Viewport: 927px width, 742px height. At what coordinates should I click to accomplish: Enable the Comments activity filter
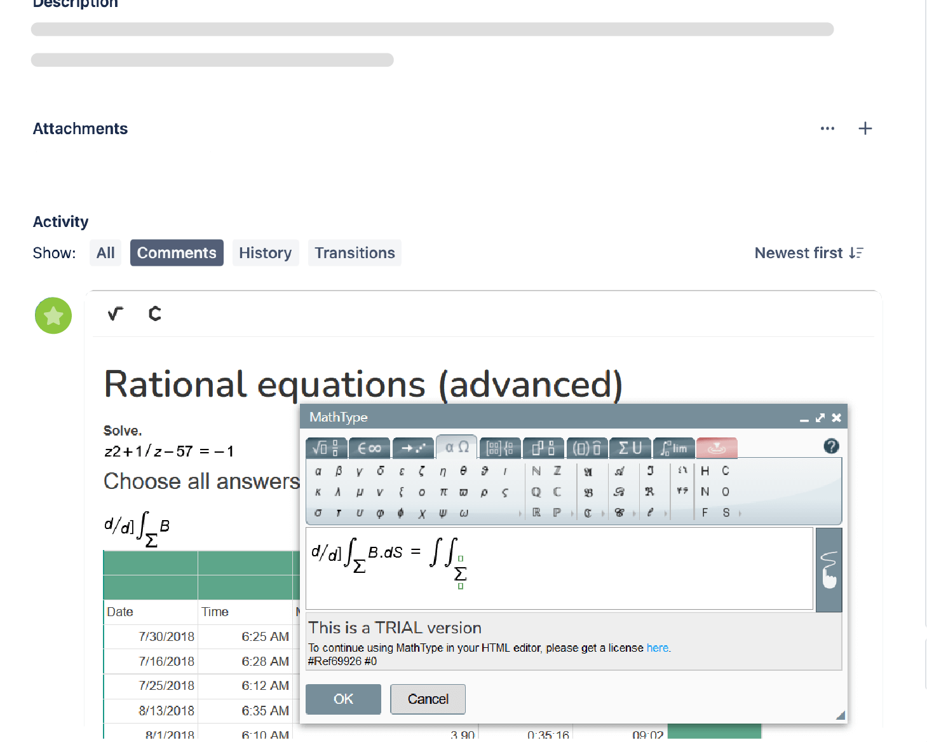click(177, 252)
